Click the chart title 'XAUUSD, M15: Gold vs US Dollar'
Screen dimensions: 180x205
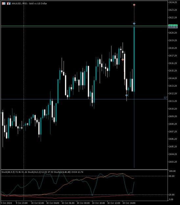point(29,4)
